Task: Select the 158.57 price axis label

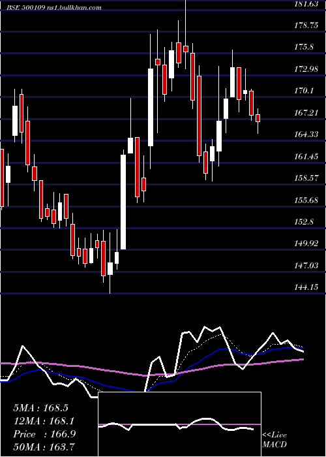Action: tap(308, 178)
